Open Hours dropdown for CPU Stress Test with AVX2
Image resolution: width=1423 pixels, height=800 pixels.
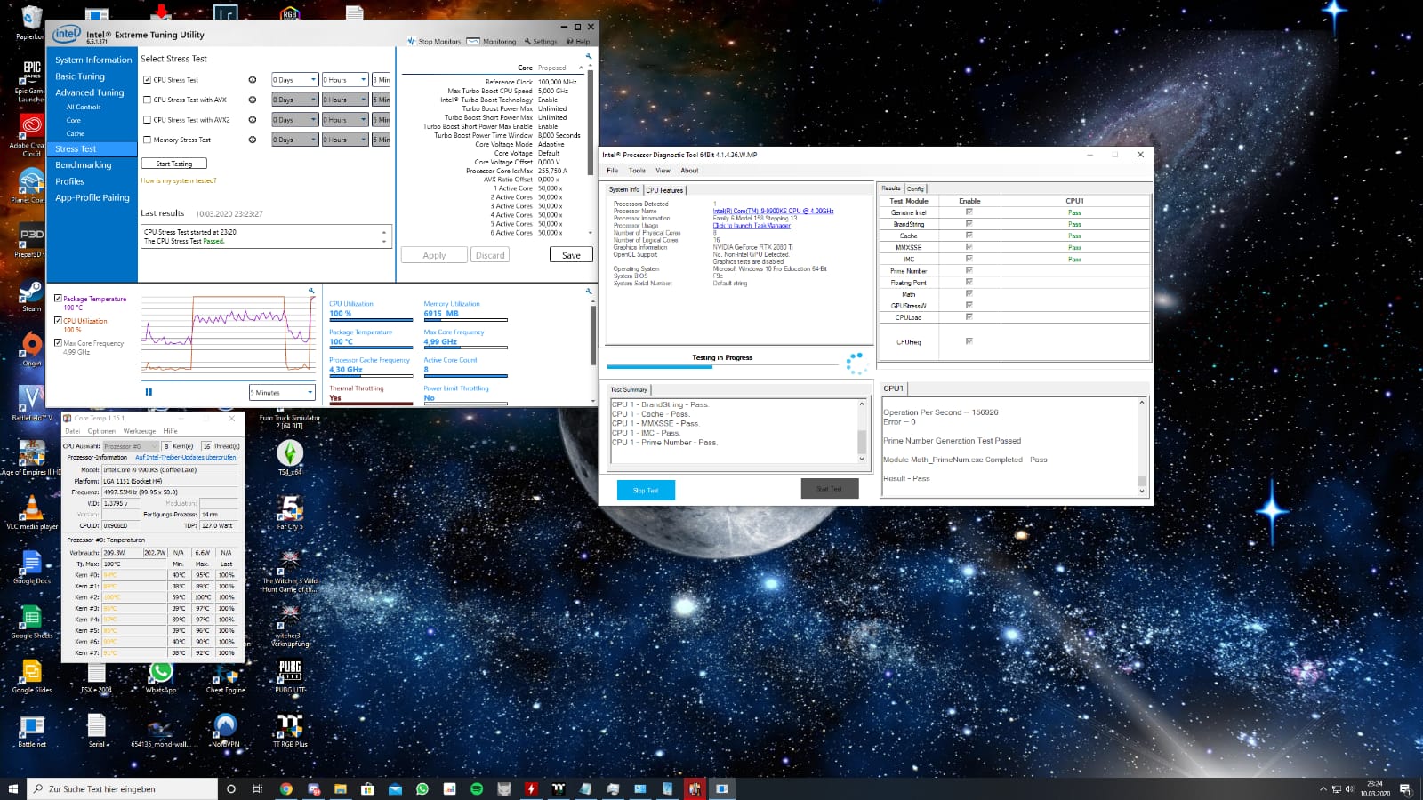[x=344, y=120]
